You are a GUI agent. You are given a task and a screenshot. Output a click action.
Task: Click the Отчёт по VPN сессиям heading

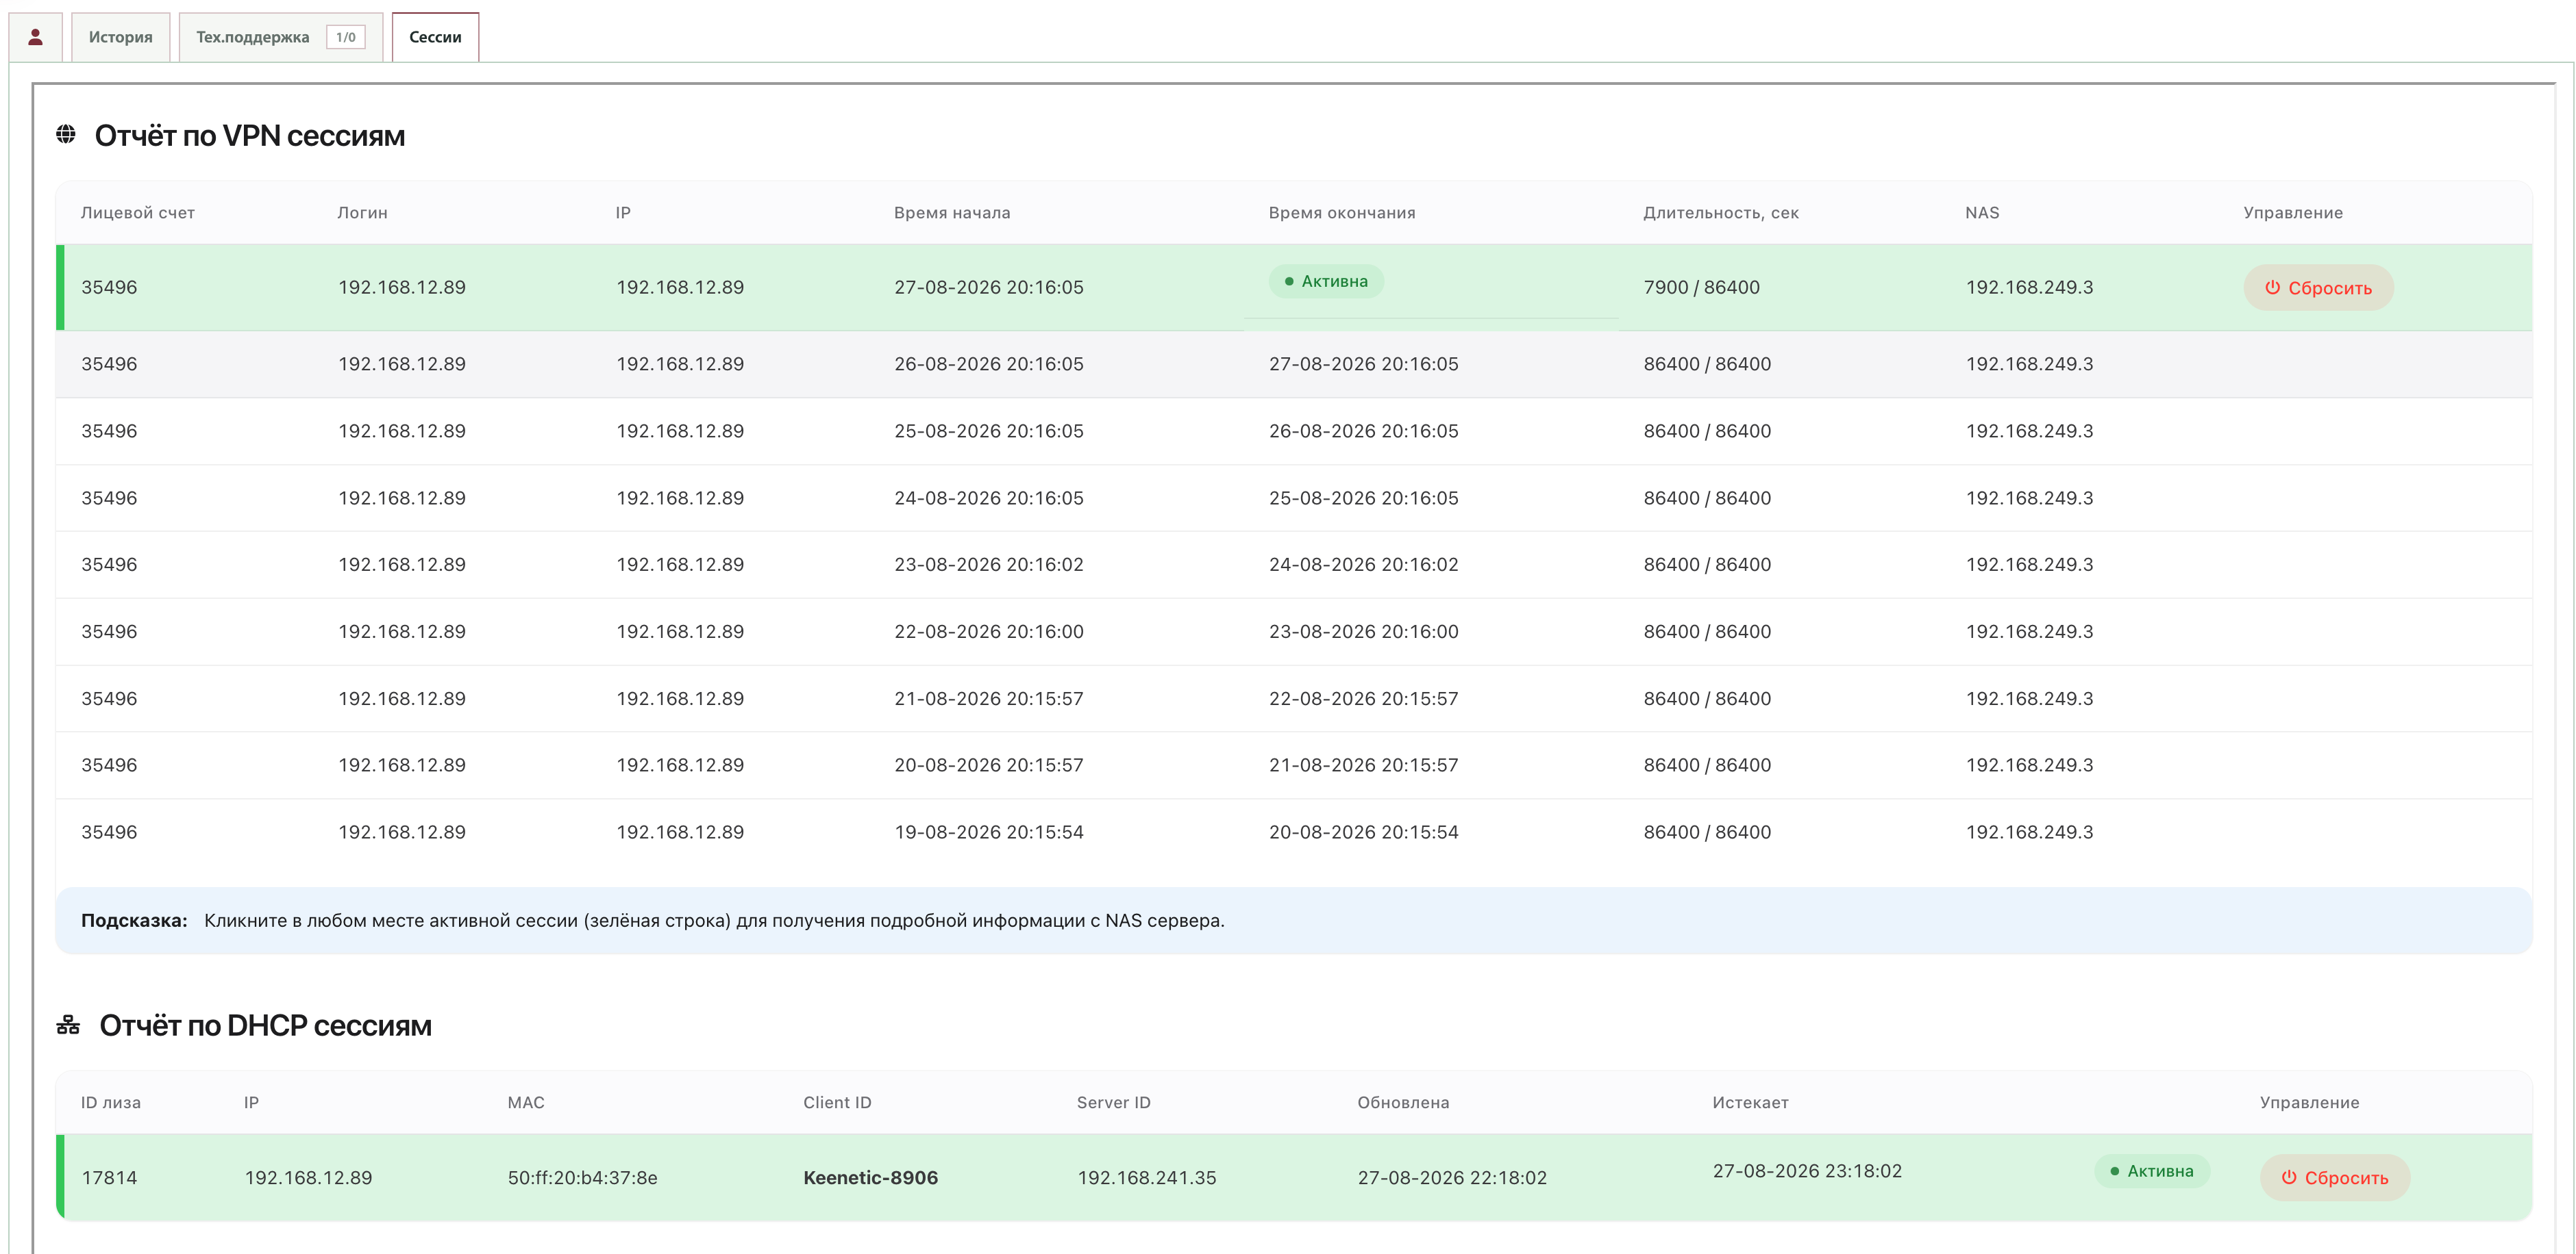(x=250, y=135)
